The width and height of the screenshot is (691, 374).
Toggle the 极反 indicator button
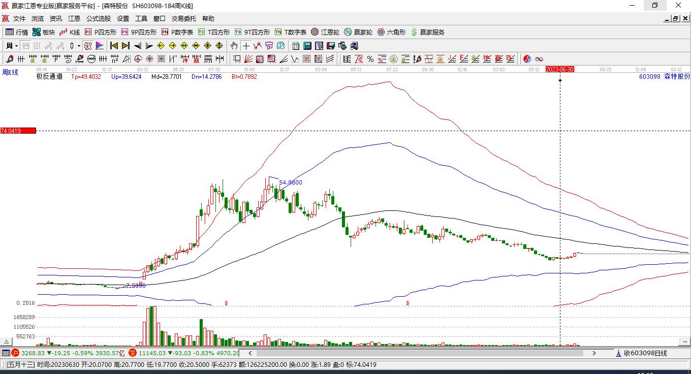click(x=88, y=46)
